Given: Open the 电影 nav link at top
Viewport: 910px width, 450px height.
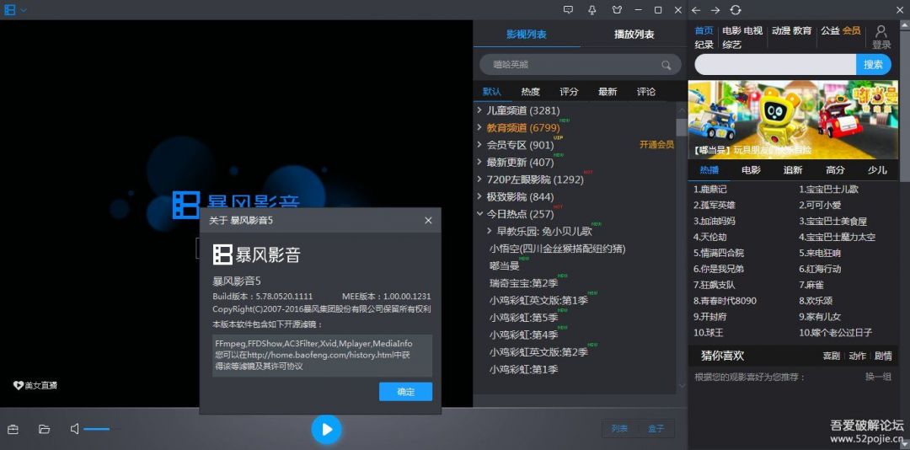Looking at the screenshot, I should coord(732,31).
